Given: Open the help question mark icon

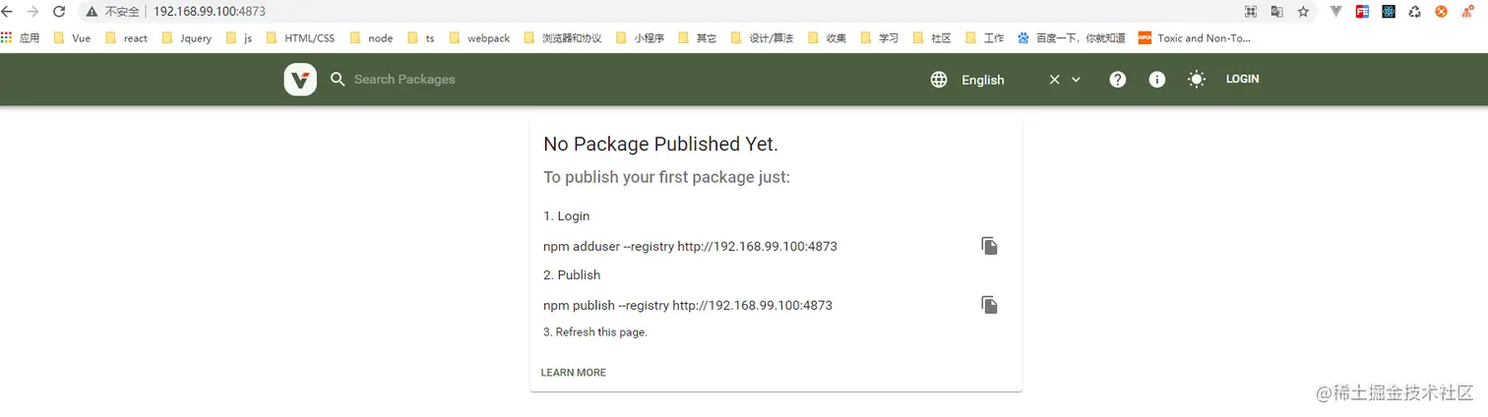Looking at the screenshot, I should point(1118,80).
